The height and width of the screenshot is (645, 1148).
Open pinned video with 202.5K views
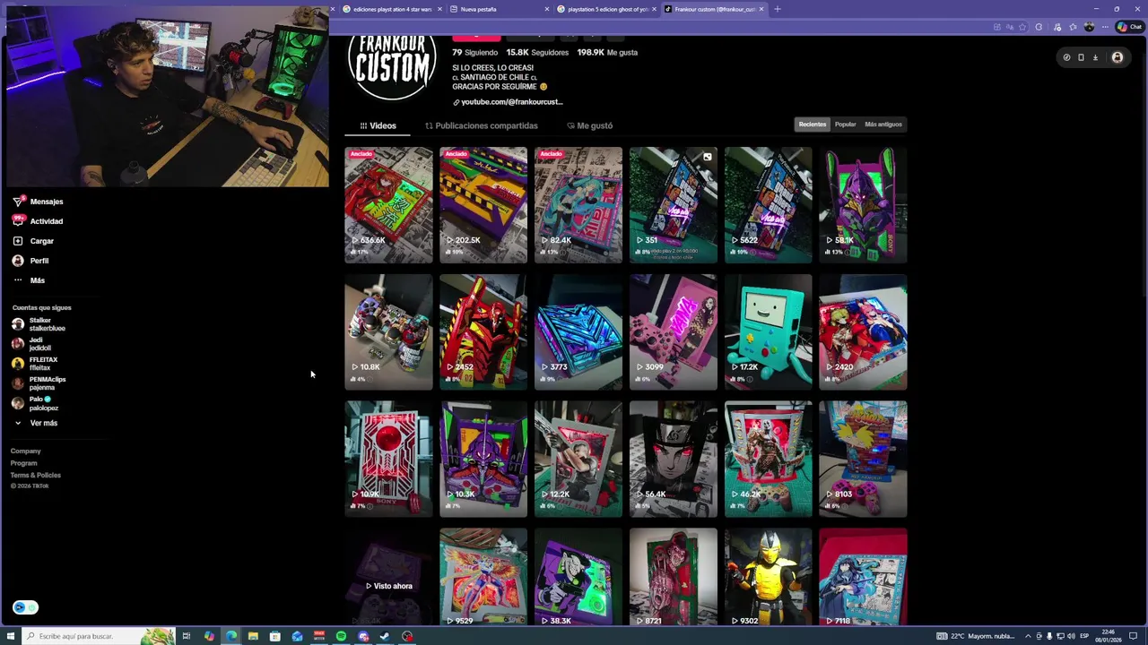coord(483,205)
